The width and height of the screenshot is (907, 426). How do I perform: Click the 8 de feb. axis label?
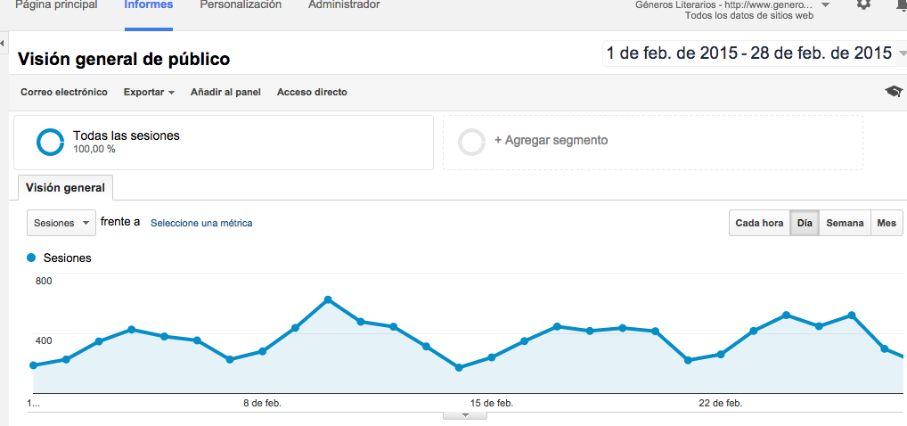(x=262, y=403)
